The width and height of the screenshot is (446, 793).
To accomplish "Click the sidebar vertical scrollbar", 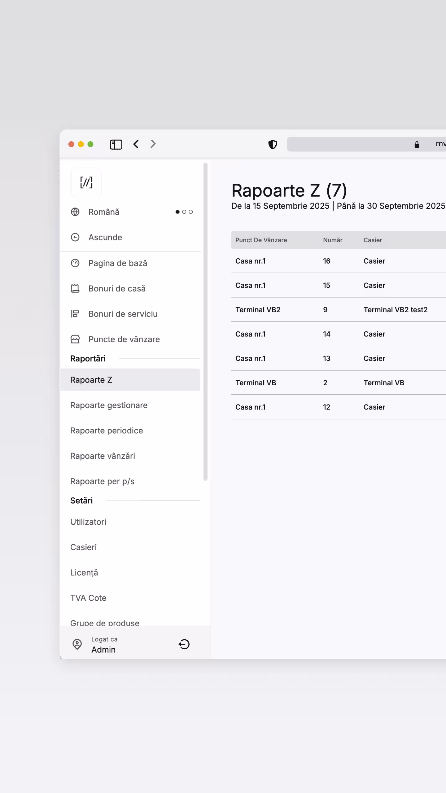I will pyautogui.click(x=205, y=322).
